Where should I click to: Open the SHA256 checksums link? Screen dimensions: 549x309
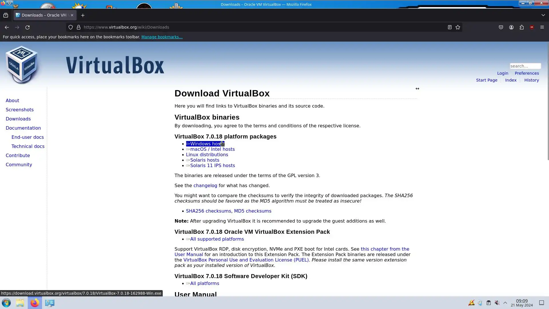tap(208, 211)
